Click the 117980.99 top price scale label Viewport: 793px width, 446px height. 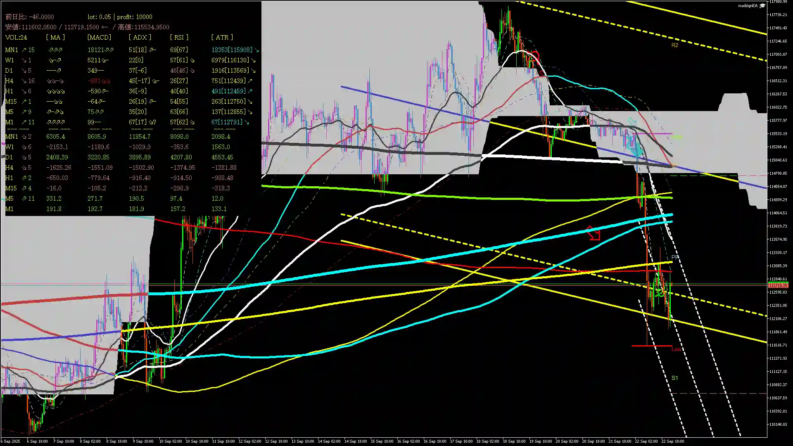pos(778,2)
